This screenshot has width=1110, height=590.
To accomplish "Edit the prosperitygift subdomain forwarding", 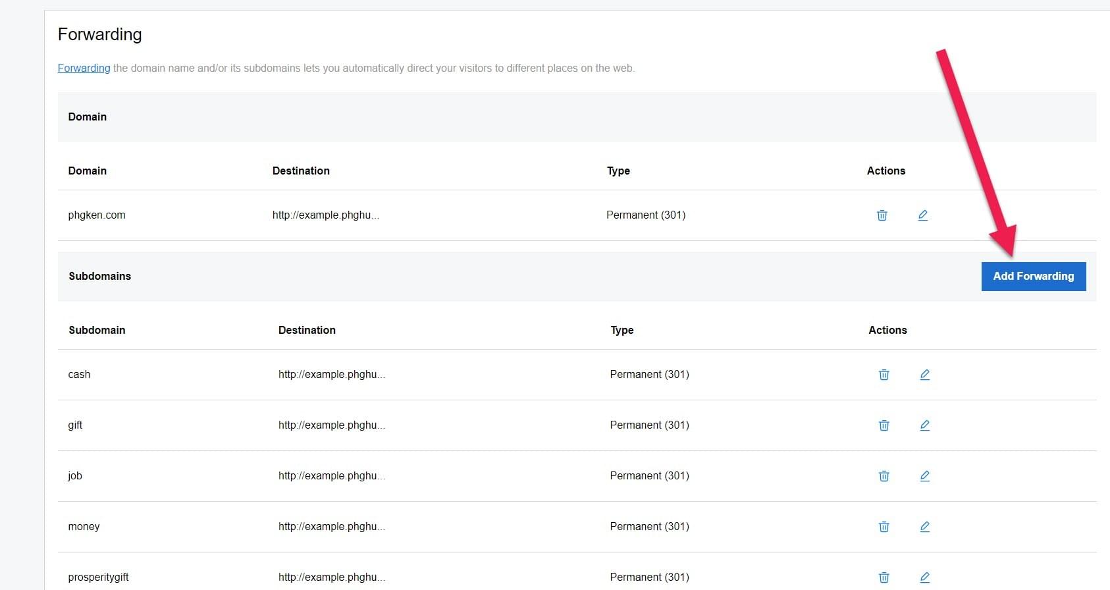I will point(925,577).
